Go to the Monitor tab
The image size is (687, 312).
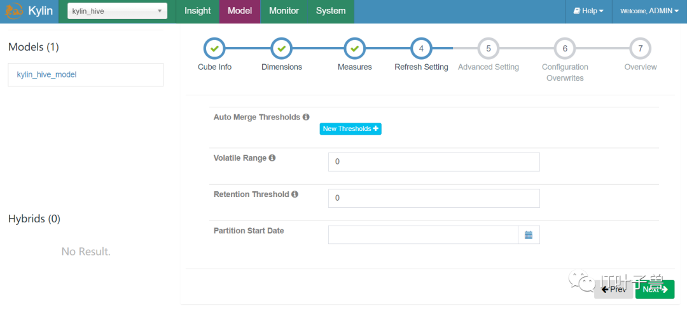point(284,11)
